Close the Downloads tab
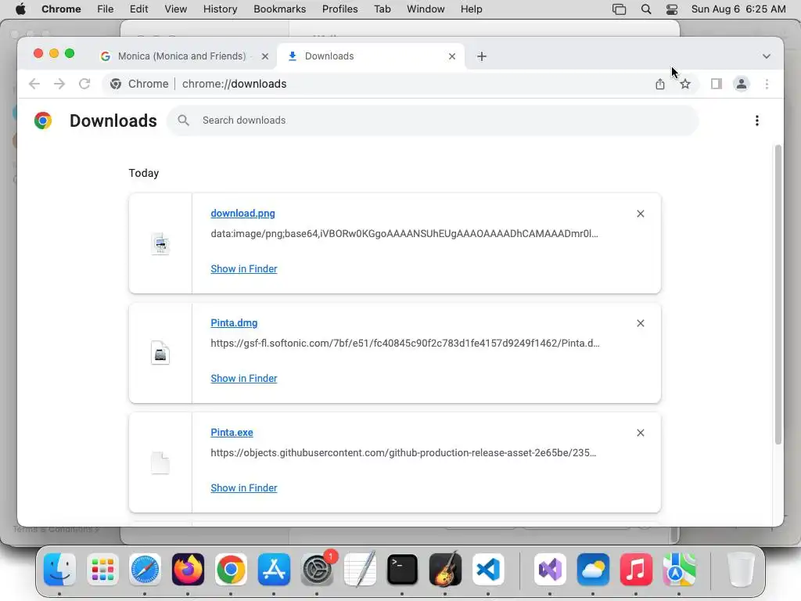801x601 pixels. click(x=452, y=56)
